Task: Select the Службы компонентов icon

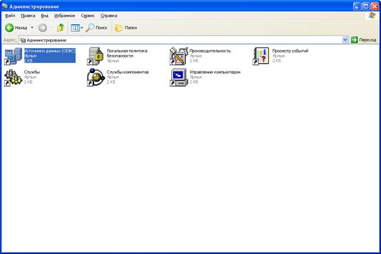Action: 96,78
